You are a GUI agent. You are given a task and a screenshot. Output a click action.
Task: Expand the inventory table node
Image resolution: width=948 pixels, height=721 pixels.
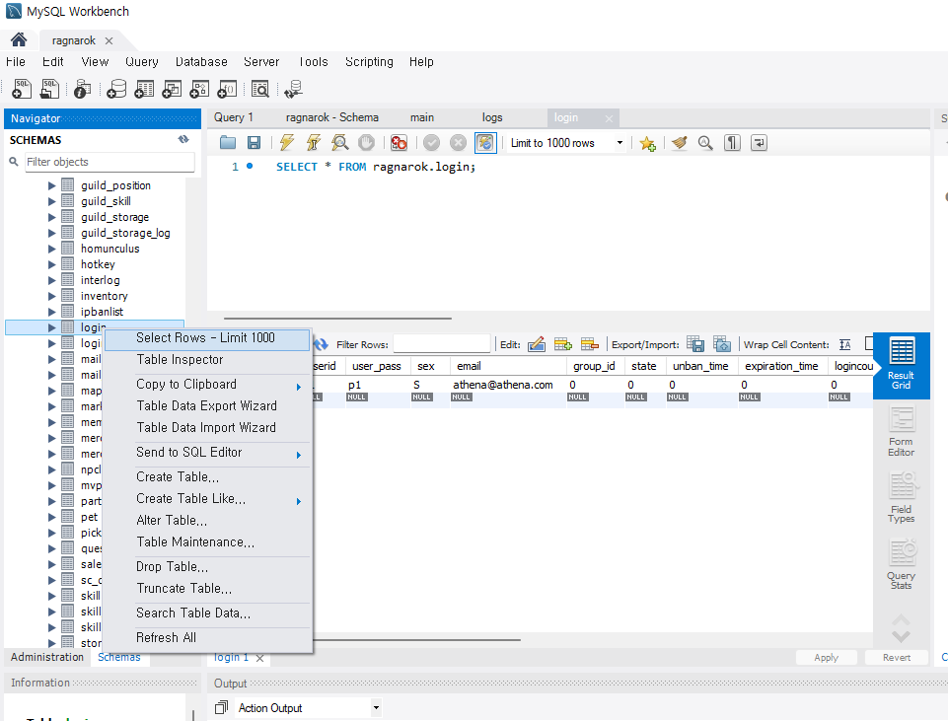click(52, 296)
